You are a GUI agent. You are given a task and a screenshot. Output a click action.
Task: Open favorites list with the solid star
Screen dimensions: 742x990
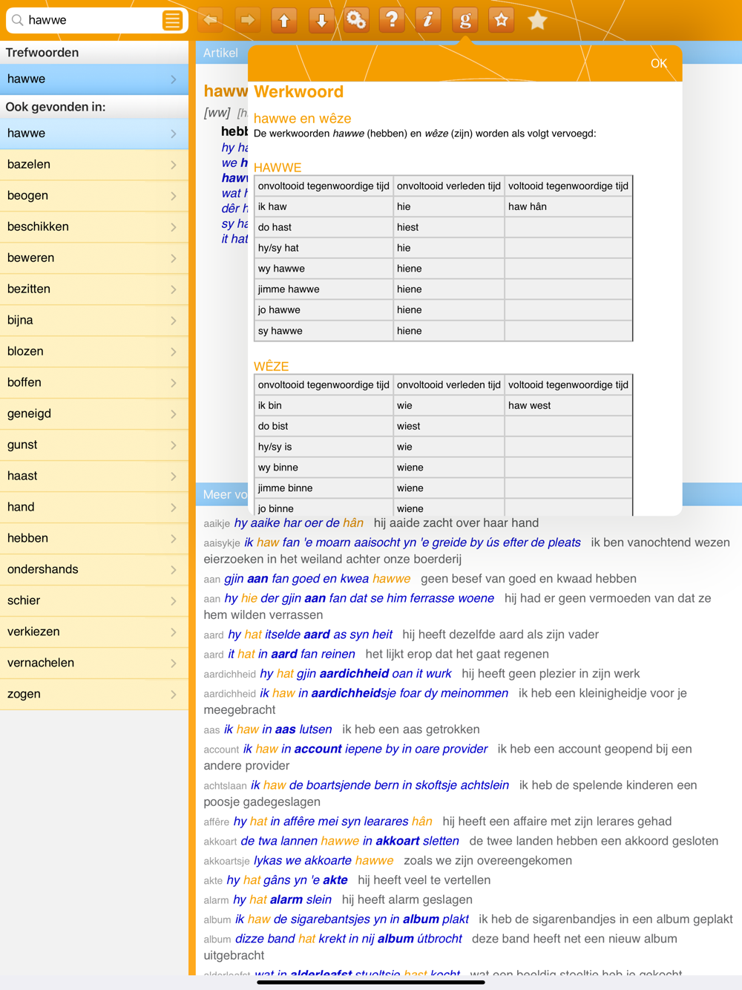(x=538, y=20)
